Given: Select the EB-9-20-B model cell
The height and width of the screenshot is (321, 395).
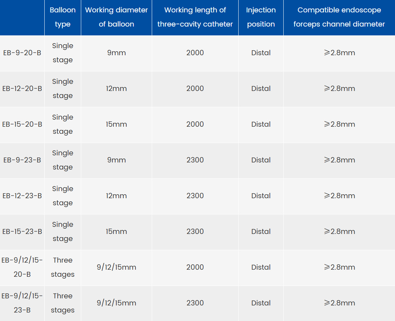Looking at the screenshot, I should click(22, 53).
